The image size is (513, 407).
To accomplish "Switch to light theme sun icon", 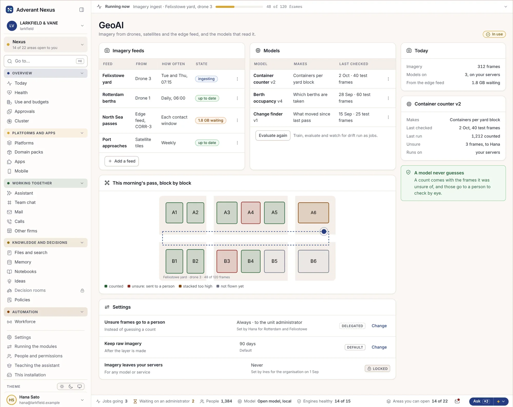I will (x=62, y=386).
